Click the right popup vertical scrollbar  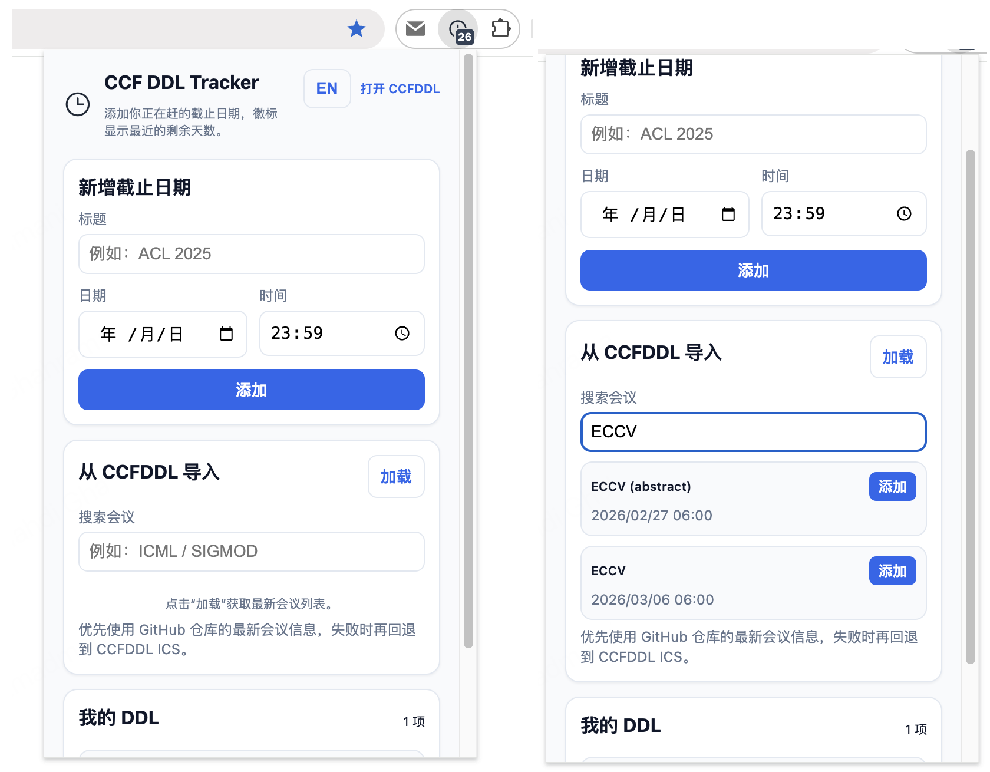pyautogui.click(x=970, y=407)
